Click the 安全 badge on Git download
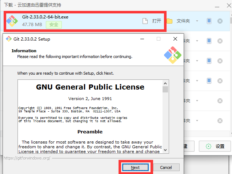The image size is (232, 174). 54,25
